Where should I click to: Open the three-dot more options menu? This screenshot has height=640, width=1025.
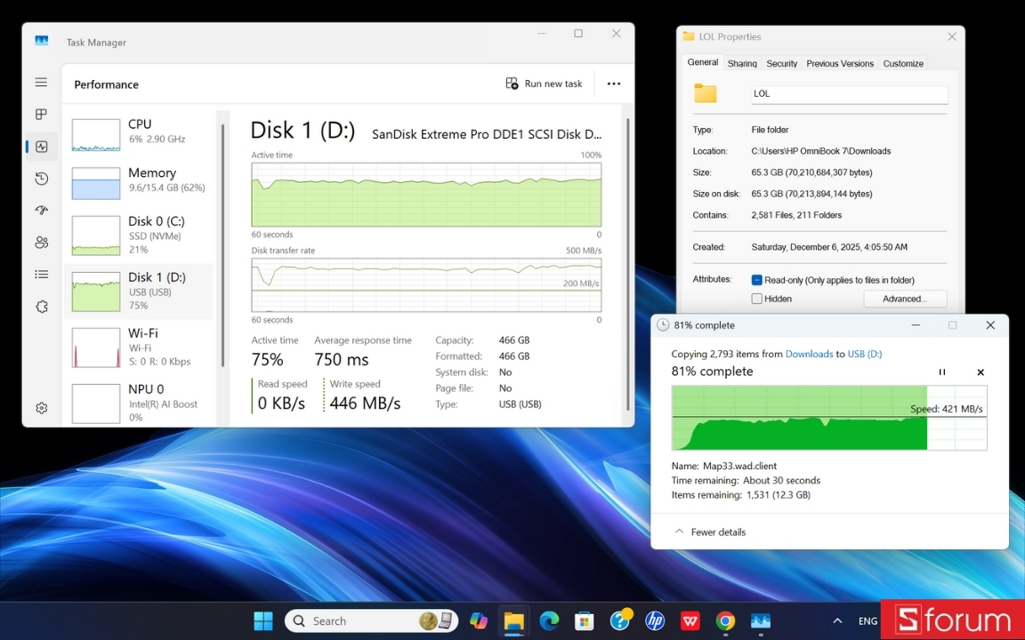coord(613,84)
